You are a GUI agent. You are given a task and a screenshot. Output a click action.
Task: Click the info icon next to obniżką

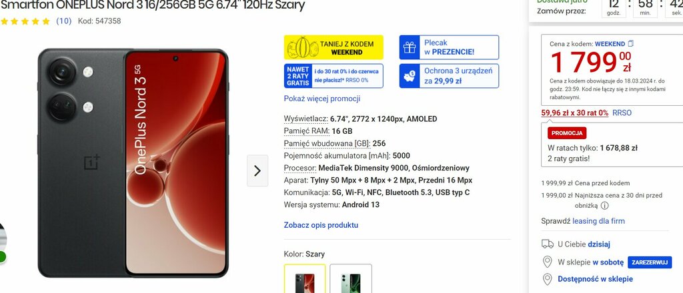click(x=604, y=206)
